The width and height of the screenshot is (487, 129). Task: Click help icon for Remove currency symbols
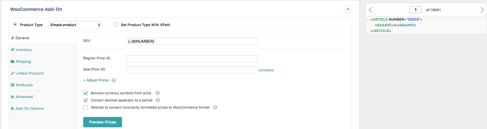[x=158, y=93]
